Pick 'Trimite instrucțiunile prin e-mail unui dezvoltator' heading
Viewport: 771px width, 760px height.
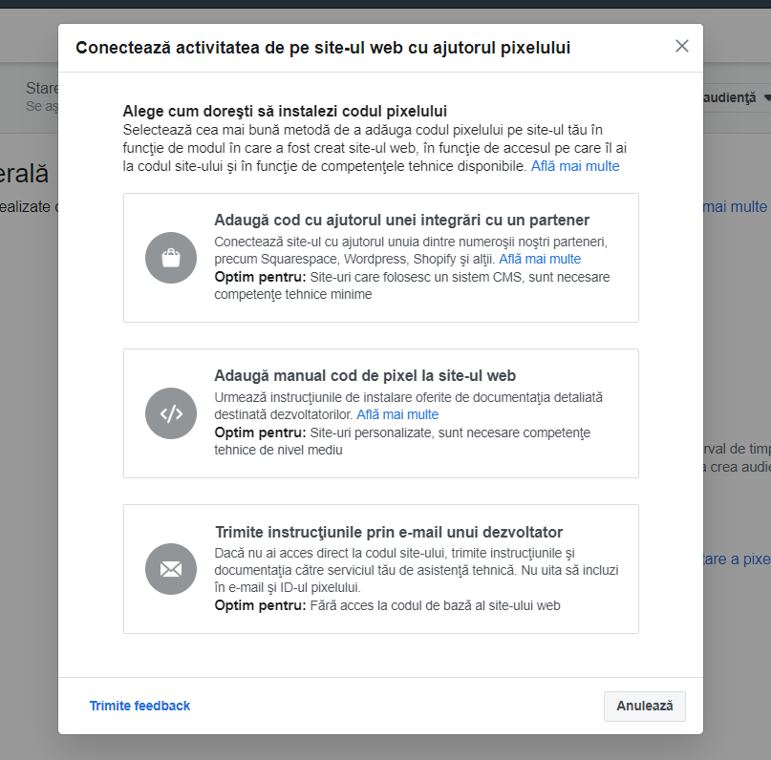(388, 532)
